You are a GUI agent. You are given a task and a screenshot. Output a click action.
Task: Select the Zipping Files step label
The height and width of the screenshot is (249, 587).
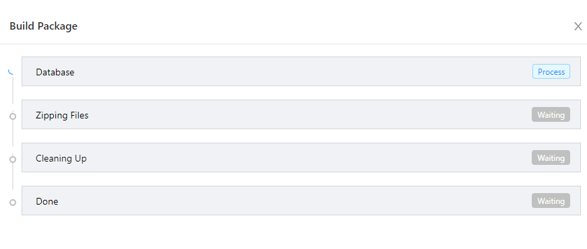(62, 115)
